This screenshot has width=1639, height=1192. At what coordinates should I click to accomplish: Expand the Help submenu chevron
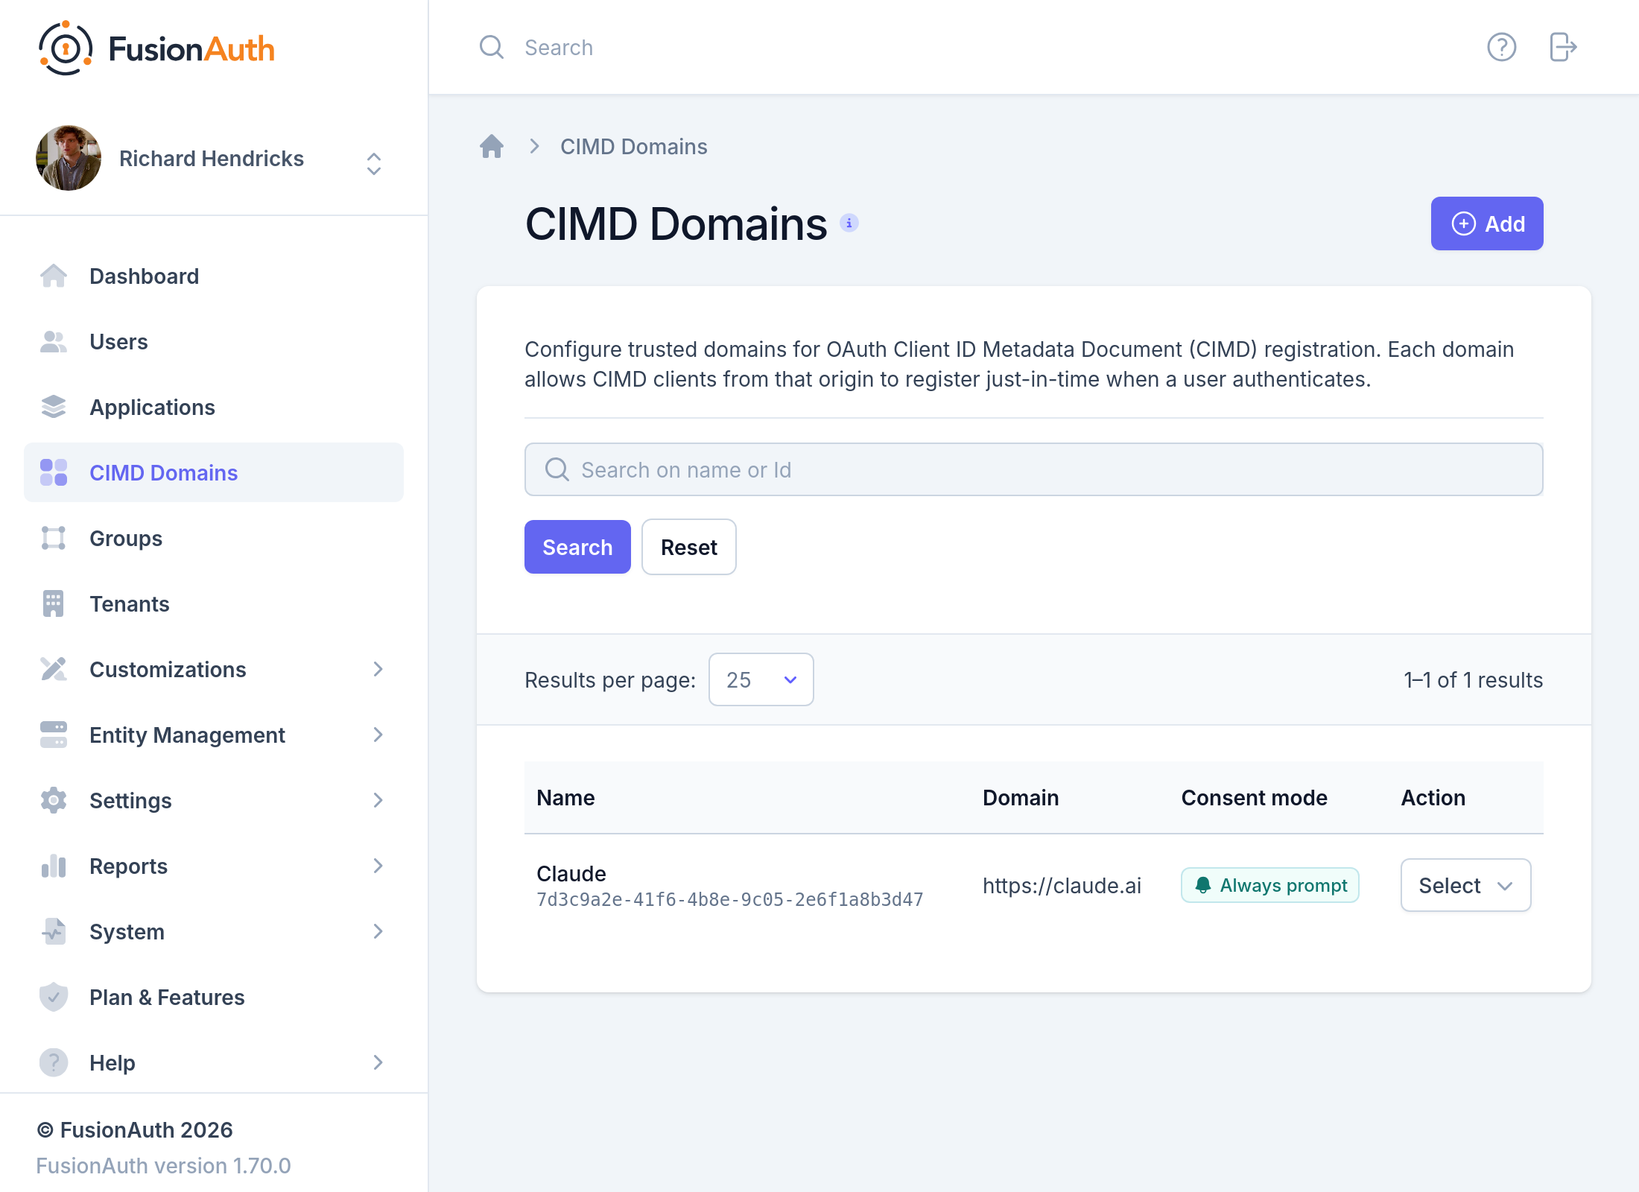point(378,1062)
